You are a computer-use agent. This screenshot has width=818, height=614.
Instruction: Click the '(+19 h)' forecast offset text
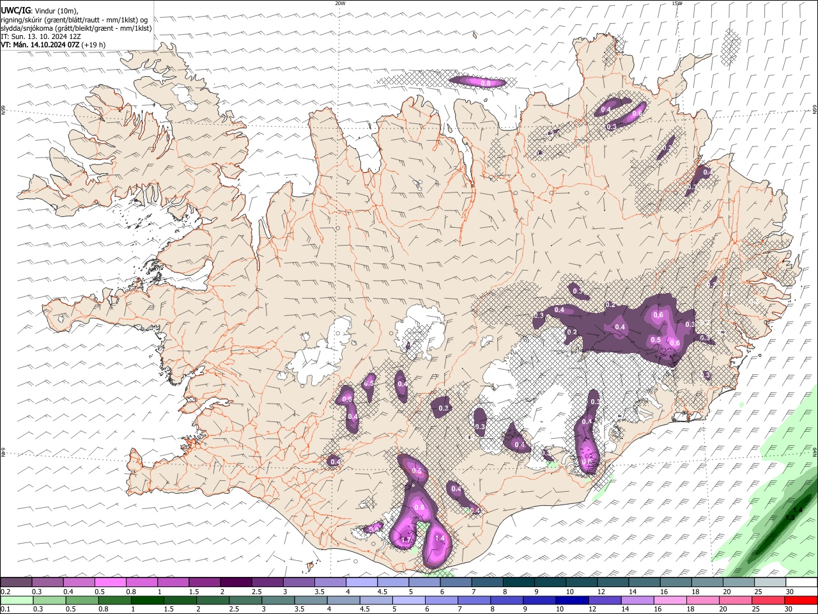pos(93,45)
